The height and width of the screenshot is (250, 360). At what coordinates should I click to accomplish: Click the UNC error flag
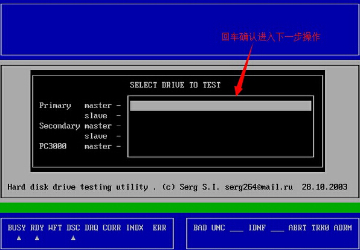click(218, 228)
